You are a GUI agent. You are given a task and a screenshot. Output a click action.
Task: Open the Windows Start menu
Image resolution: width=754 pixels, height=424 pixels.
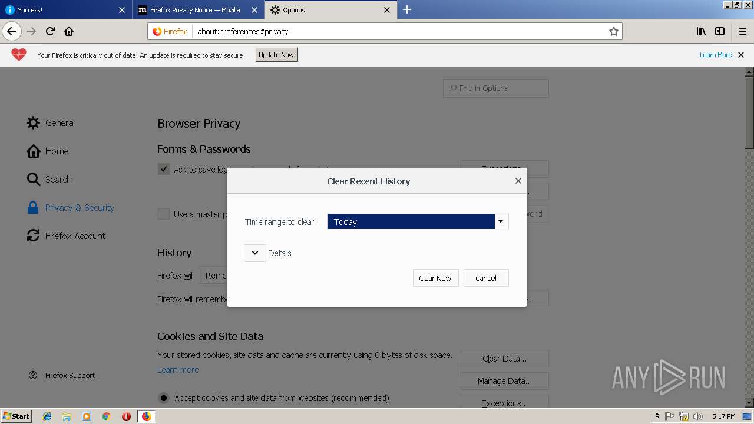[x=16, y=416]
